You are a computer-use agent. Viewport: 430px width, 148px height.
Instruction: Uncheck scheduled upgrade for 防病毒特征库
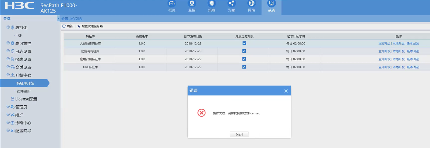244,51
